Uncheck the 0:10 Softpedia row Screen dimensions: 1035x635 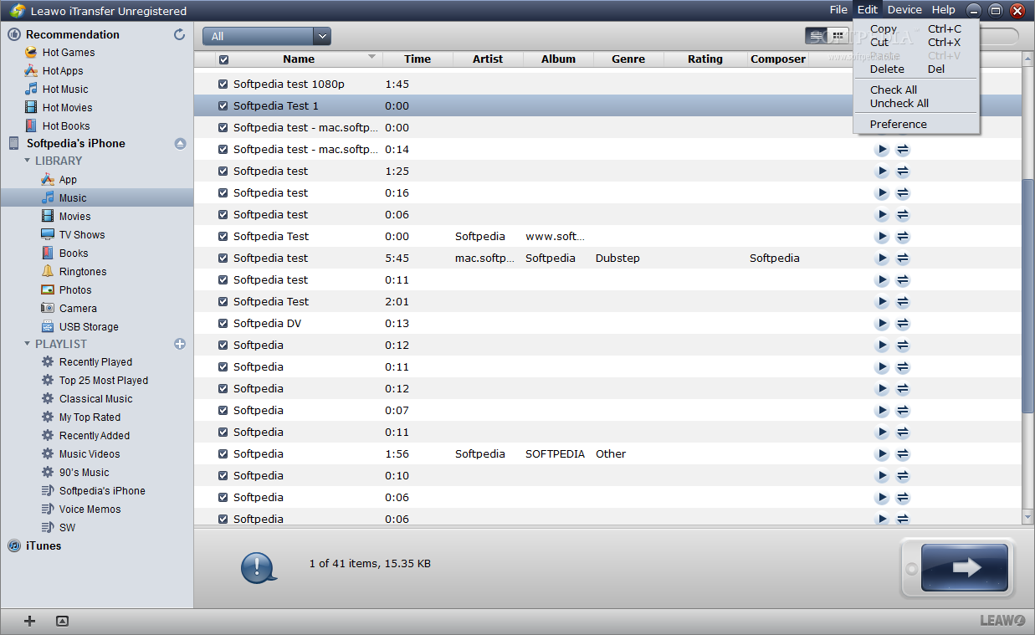223,476
